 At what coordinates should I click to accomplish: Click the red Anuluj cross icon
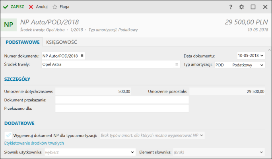(x=31, y=7)
